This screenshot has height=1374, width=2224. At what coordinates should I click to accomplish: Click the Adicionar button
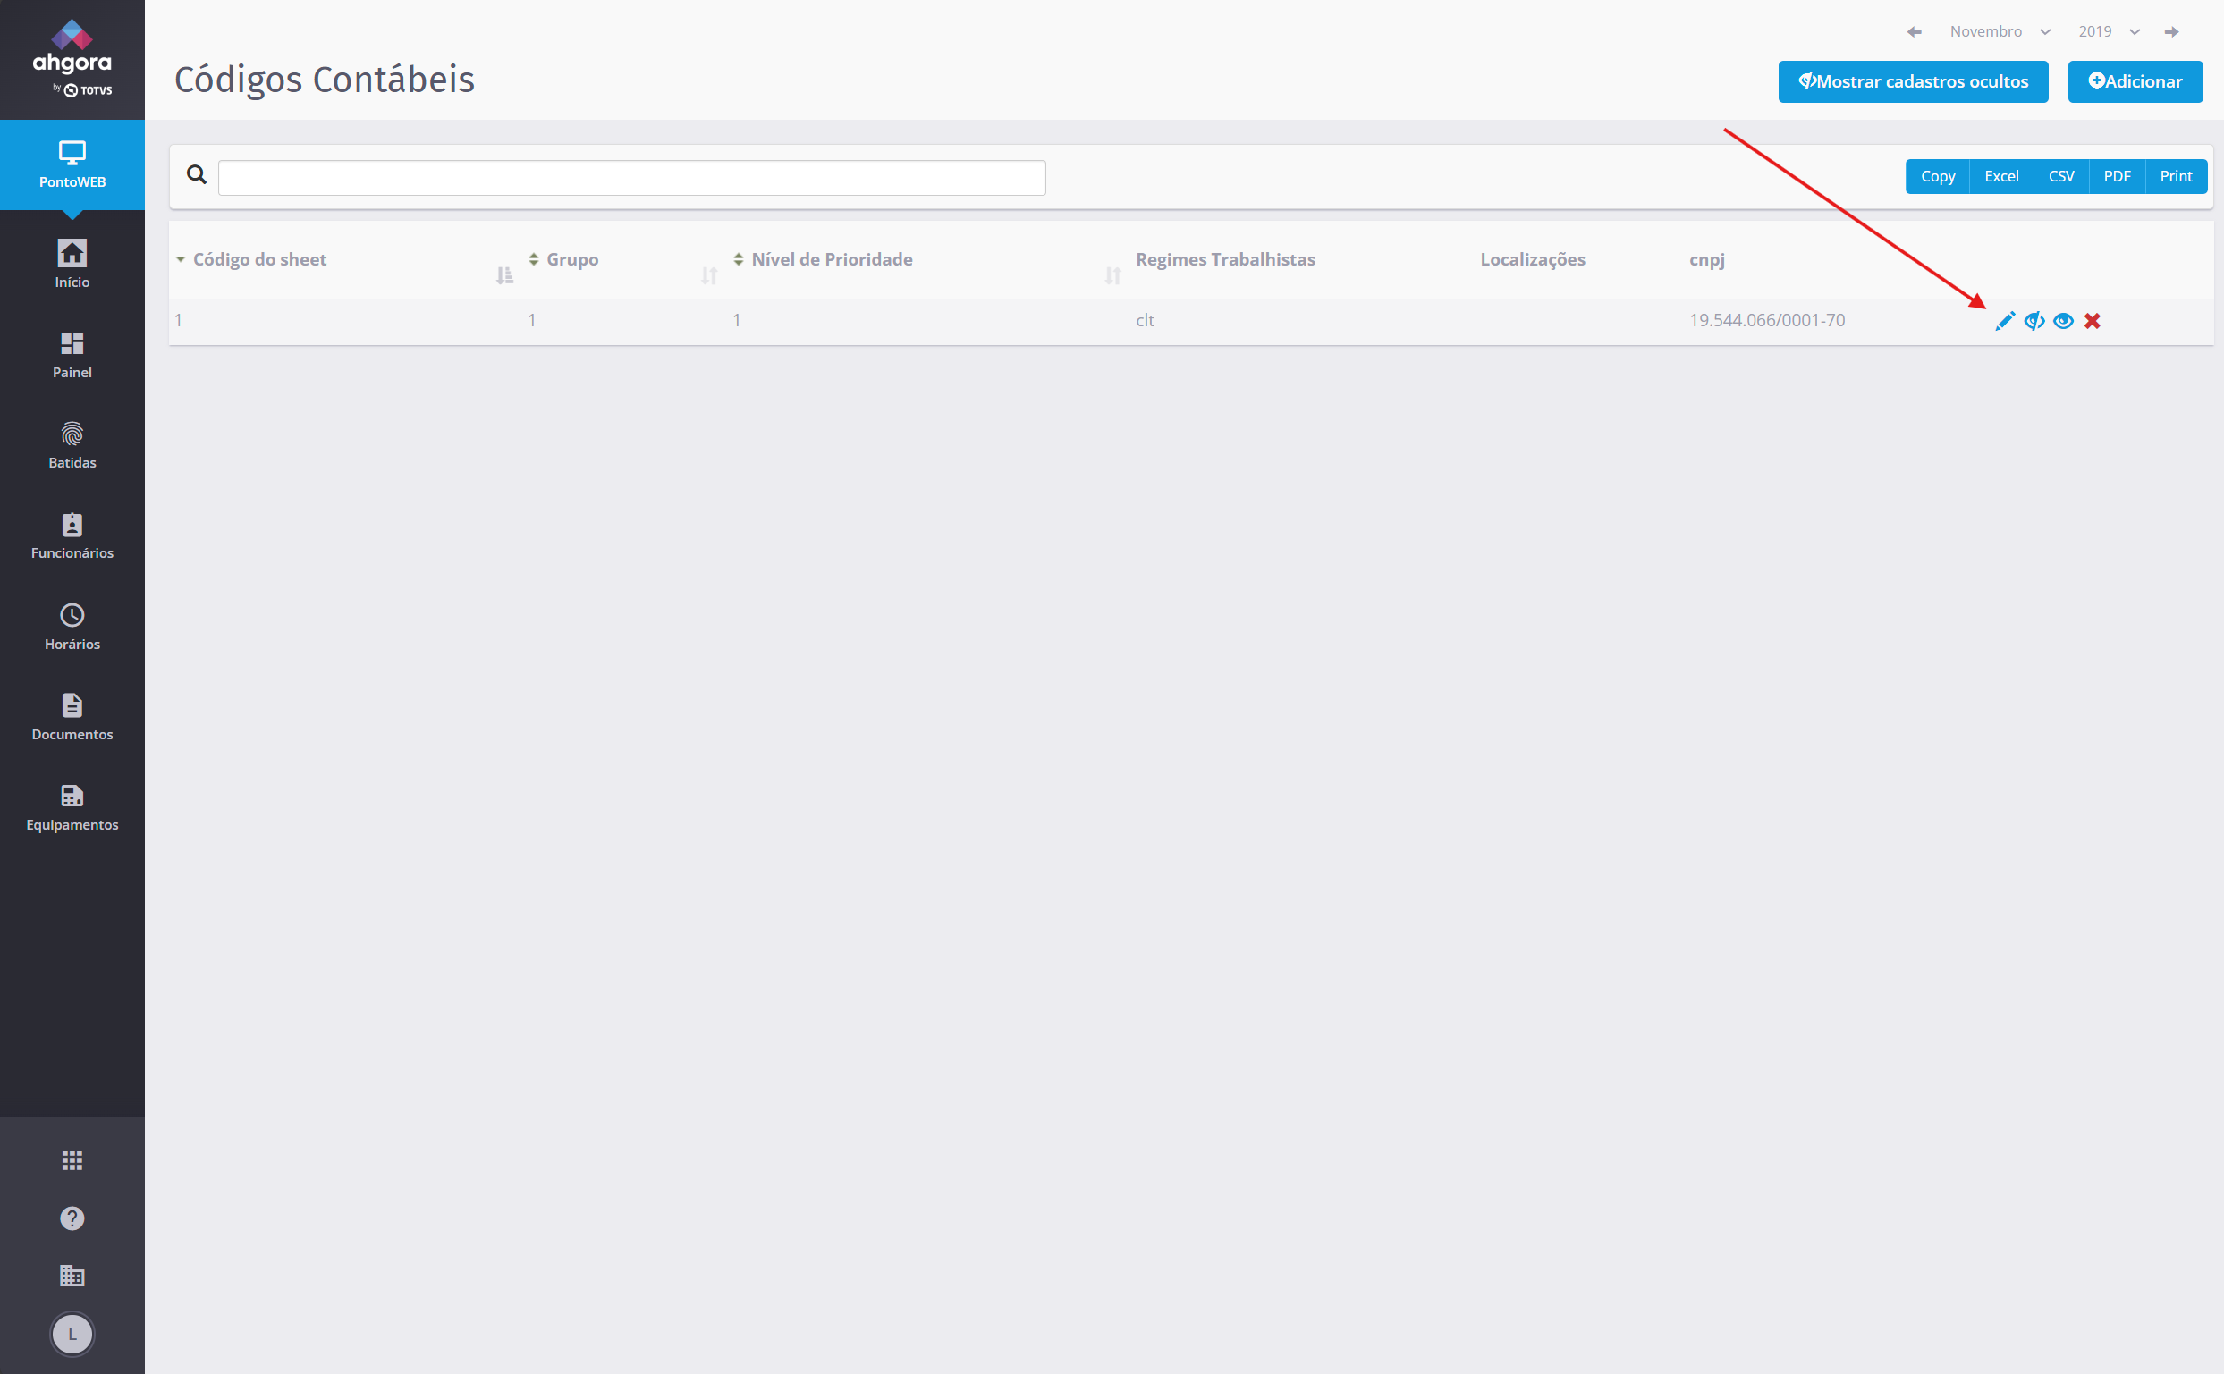[x=2134, y=81]
